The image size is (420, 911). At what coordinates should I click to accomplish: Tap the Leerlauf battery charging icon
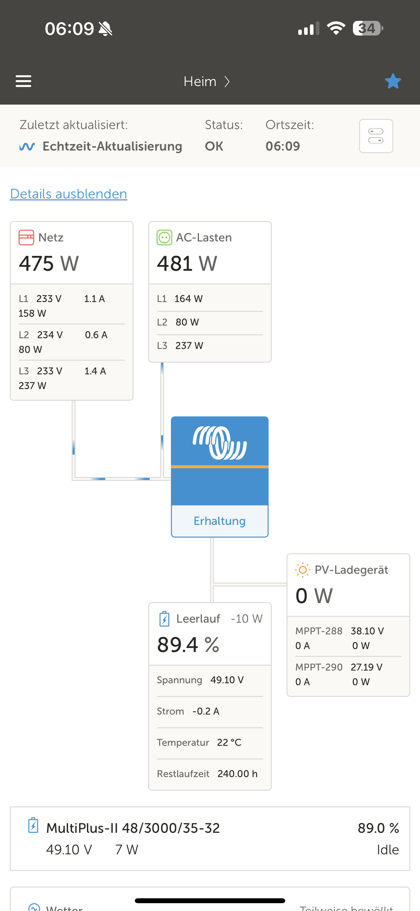point(164,619)
